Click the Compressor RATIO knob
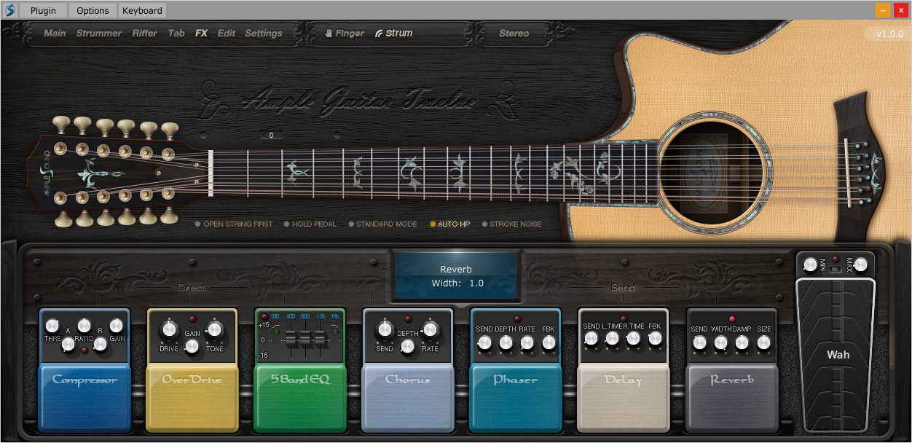The image size is (912, 443). pos(84,326)
